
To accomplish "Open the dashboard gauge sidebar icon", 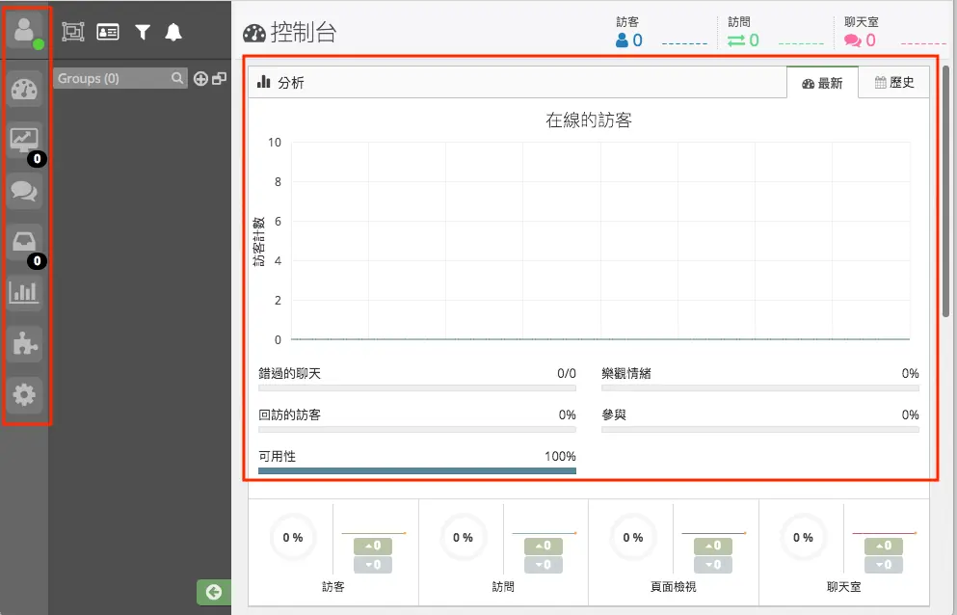I will [24, 90].
